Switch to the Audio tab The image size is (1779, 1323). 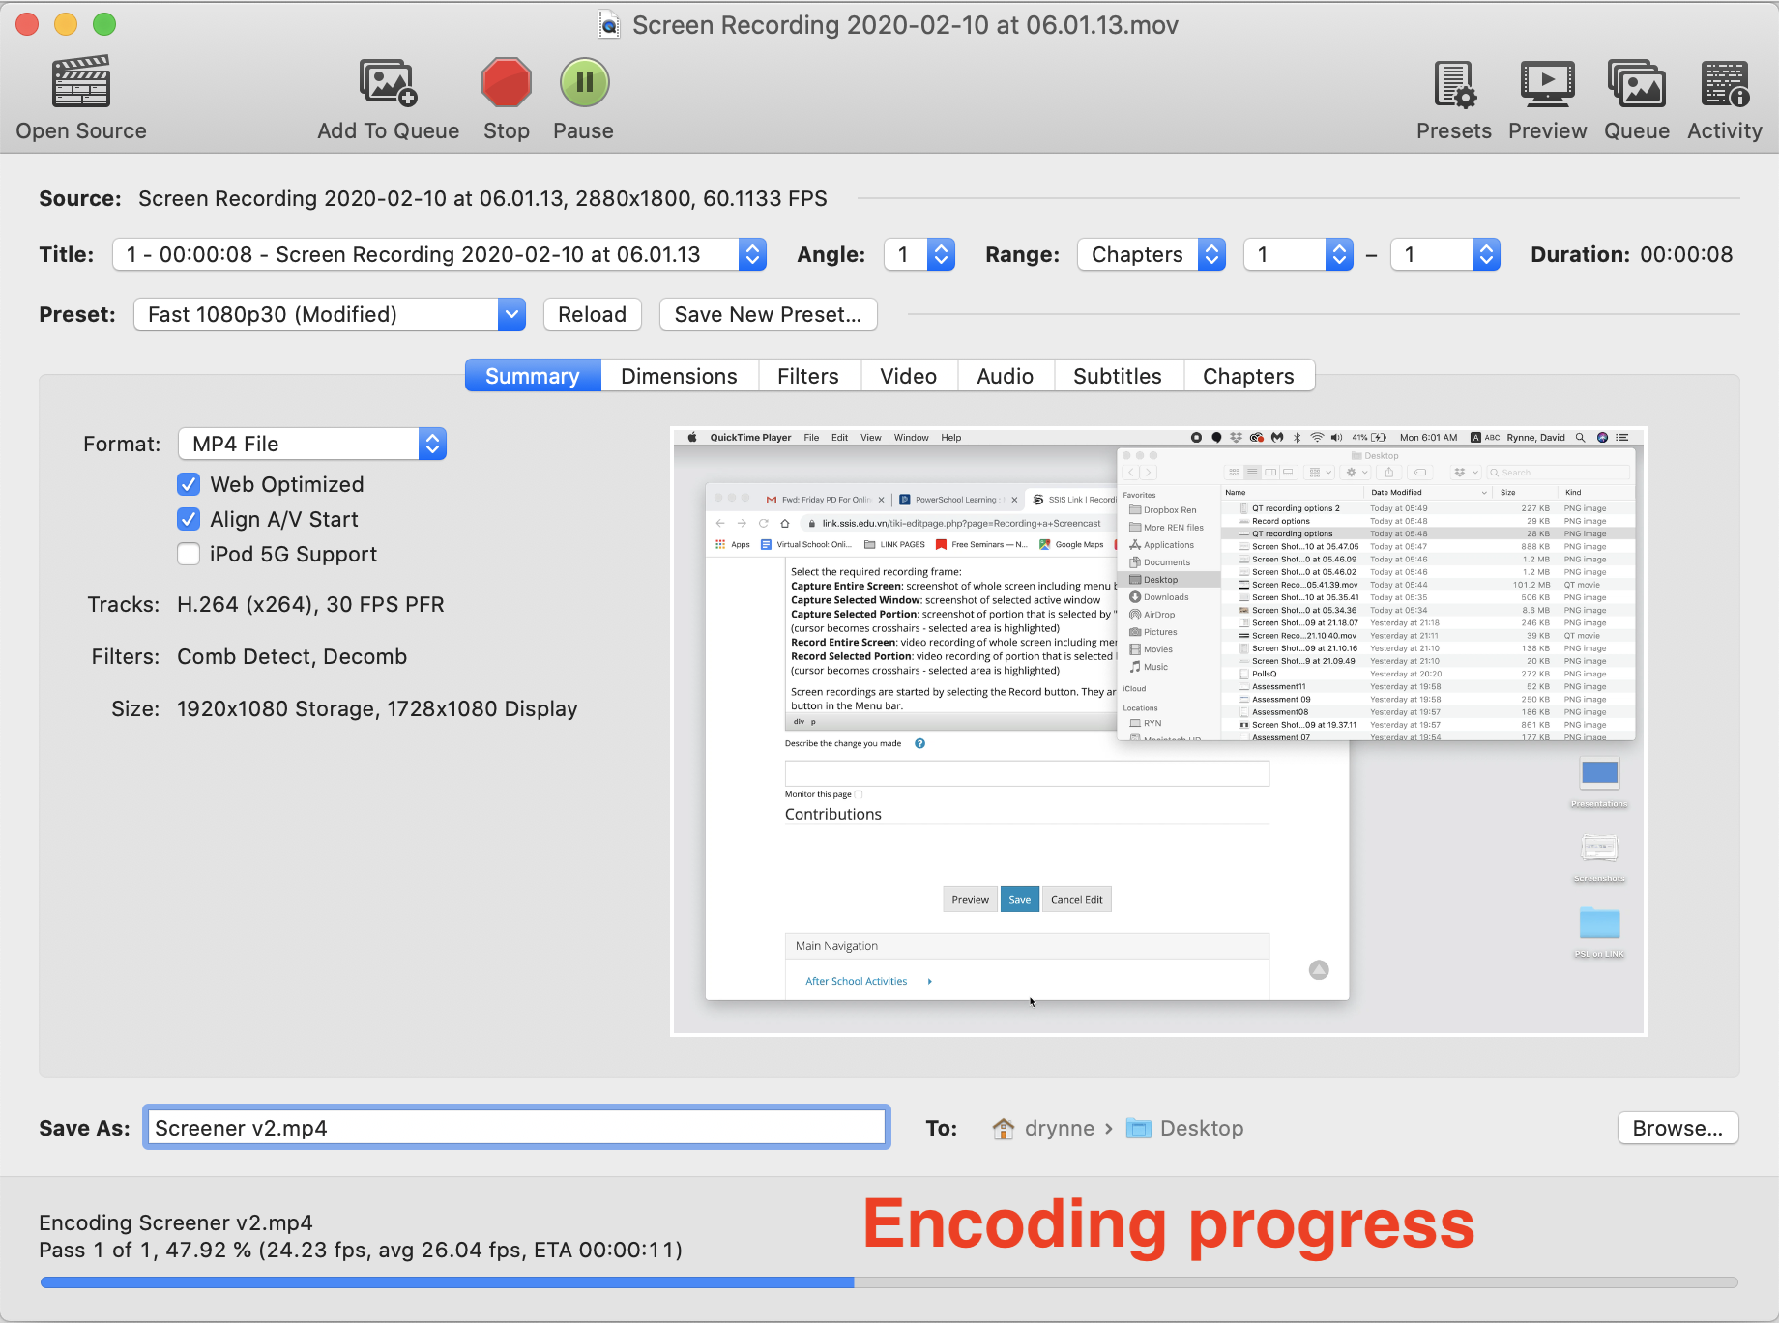(x=1005, y=376)
